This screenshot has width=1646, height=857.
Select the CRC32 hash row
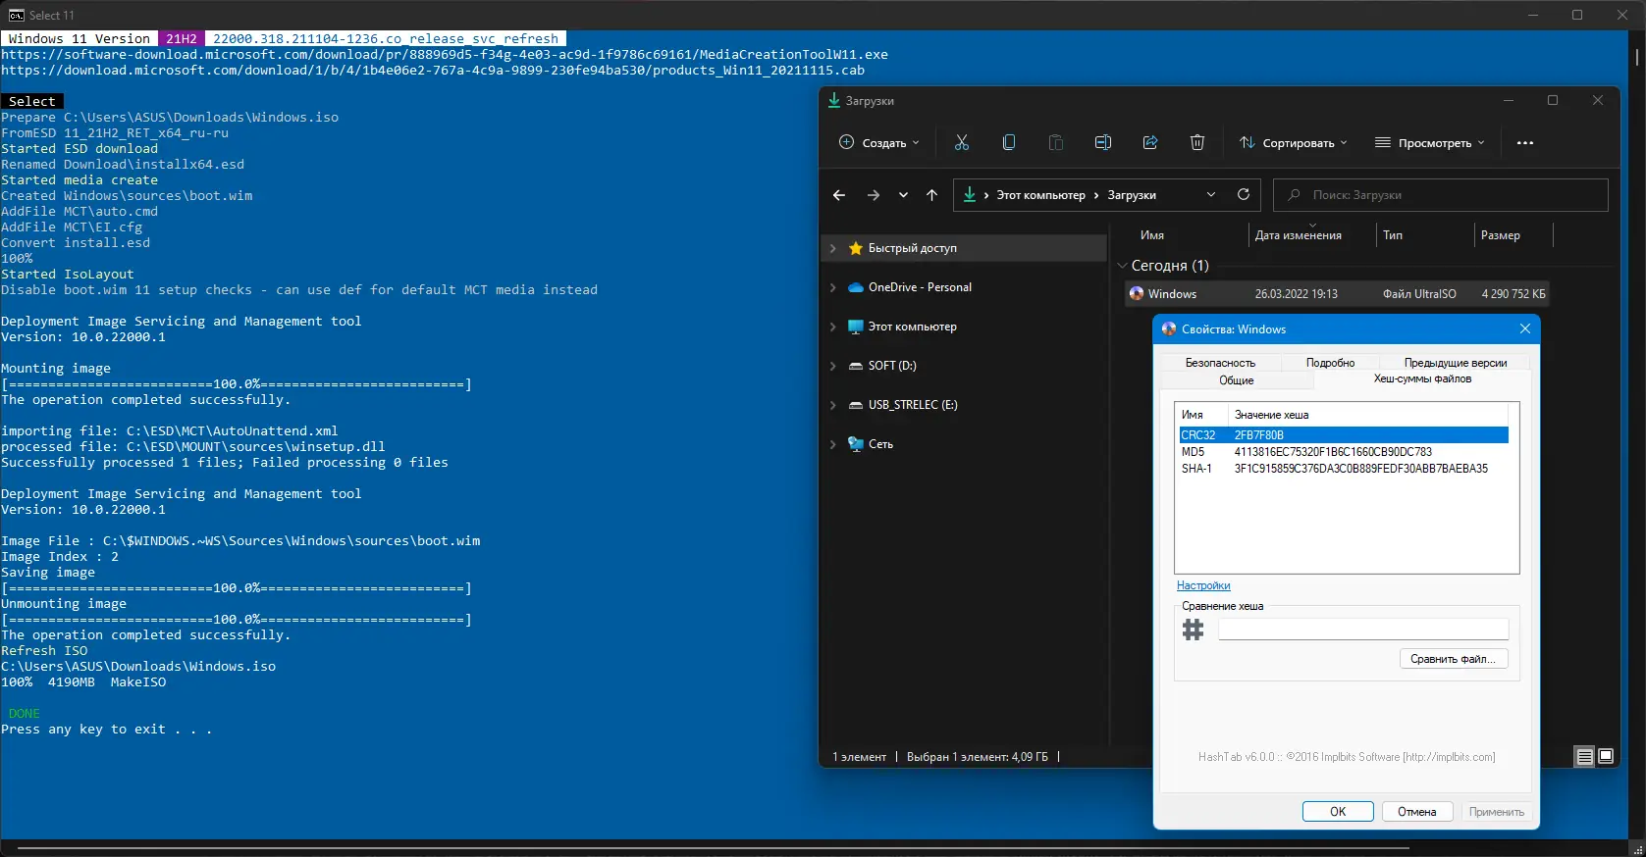[1344, 435]
